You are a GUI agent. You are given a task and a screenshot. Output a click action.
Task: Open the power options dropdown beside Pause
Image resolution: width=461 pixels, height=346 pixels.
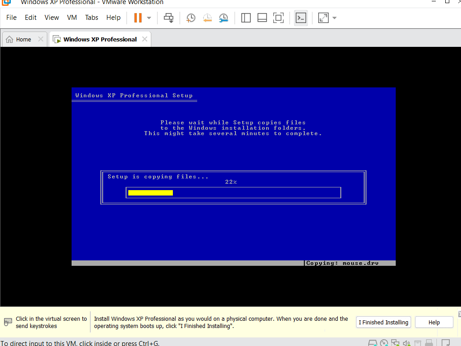coord(149,18)
